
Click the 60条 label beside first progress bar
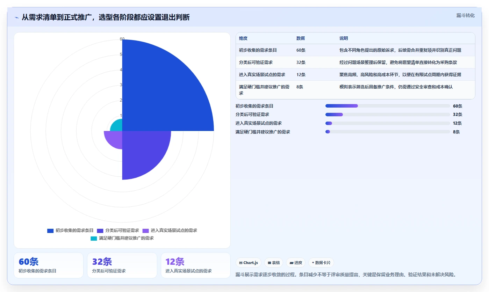458,106
